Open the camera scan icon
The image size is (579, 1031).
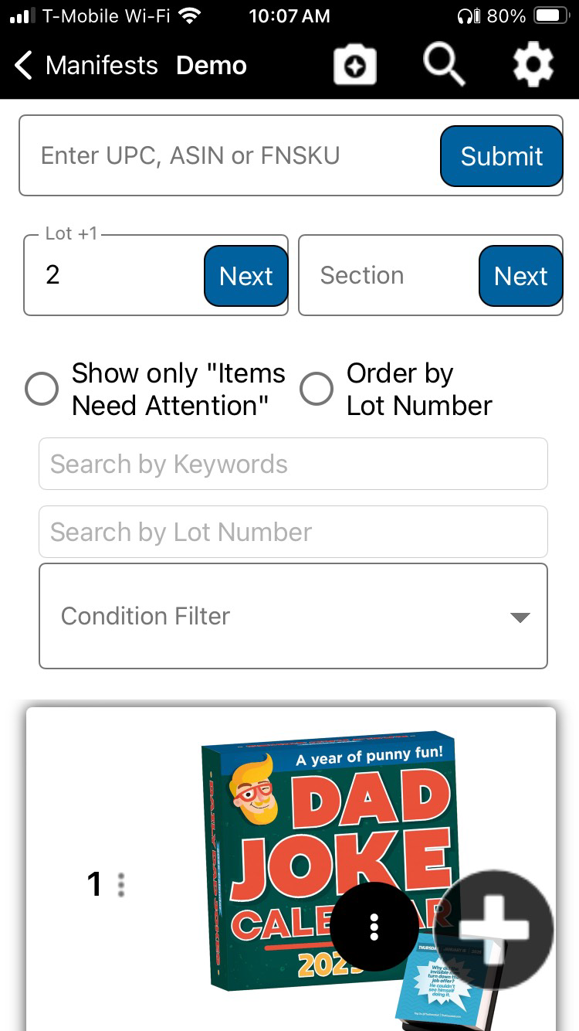click(x=354, y=66)
